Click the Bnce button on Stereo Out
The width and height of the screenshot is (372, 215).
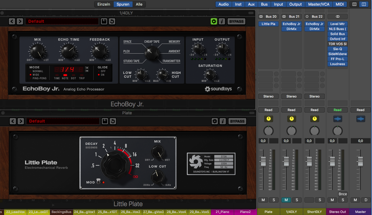(343, 194)
